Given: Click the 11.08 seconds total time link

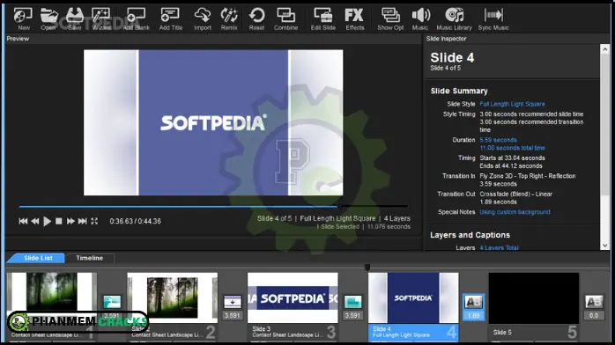Looking at the screenshot, I should point(512,148).
